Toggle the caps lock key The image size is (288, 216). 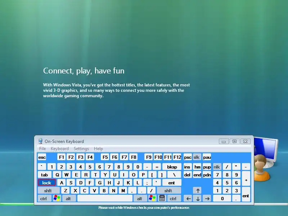47,183
